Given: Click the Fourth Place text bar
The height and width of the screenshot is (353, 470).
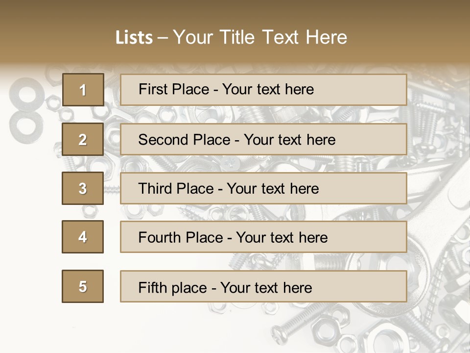Looking at the screenshot, I should coord(263,237).
